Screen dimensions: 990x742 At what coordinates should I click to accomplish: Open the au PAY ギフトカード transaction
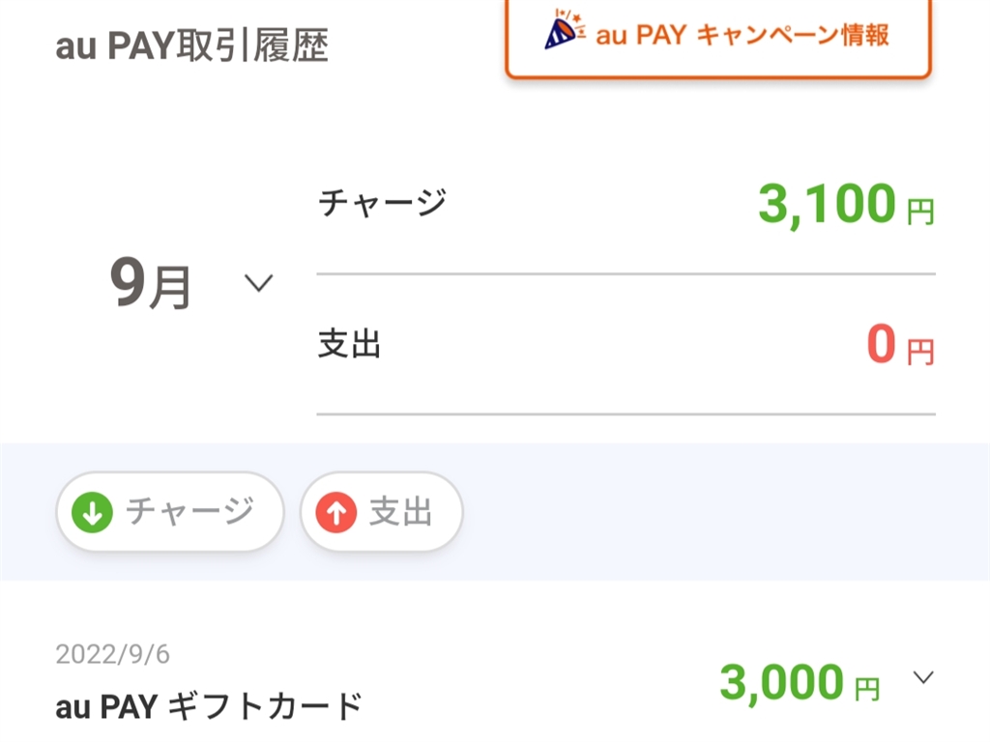tap(209, 707)
